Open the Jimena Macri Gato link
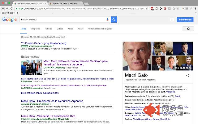 133,109
